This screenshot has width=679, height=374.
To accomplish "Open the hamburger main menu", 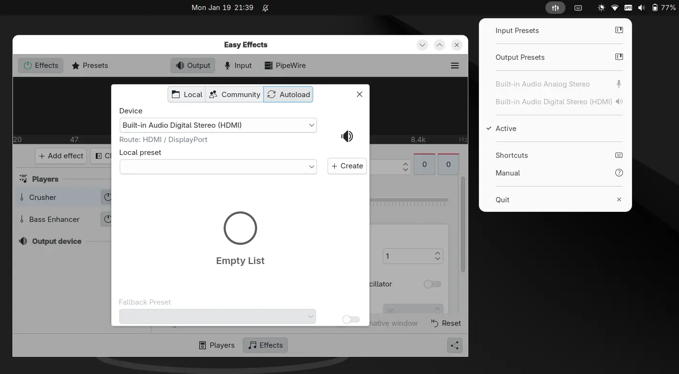I will (455, 66).
